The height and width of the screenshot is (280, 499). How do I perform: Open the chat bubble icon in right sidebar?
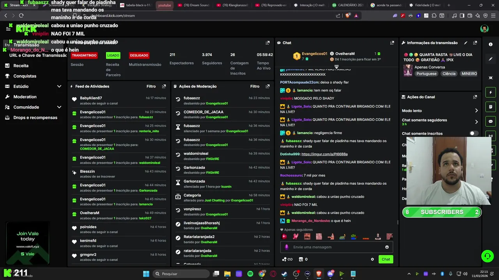coord(490,121)
